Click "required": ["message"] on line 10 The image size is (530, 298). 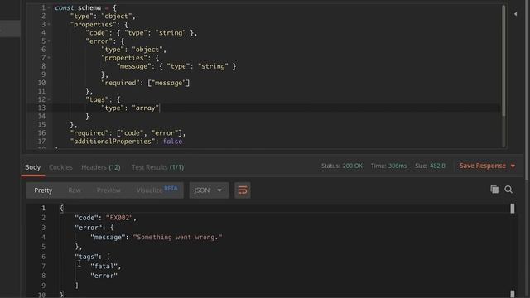point(146,83)
